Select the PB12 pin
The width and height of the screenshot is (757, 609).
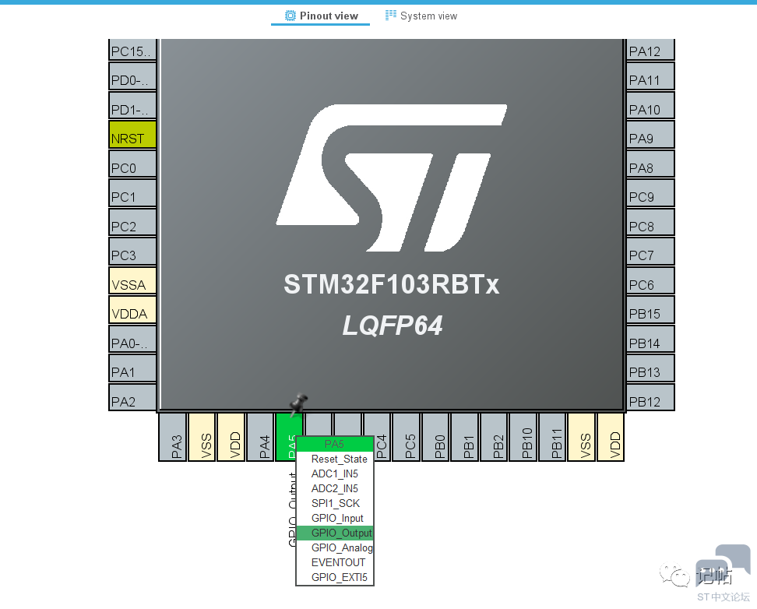pyautogui.click(x=650, y=397)
